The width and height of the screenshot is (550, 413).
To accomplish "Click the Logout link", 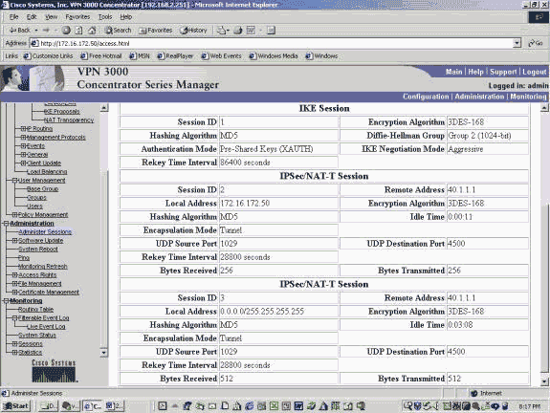I will point(534,72).
